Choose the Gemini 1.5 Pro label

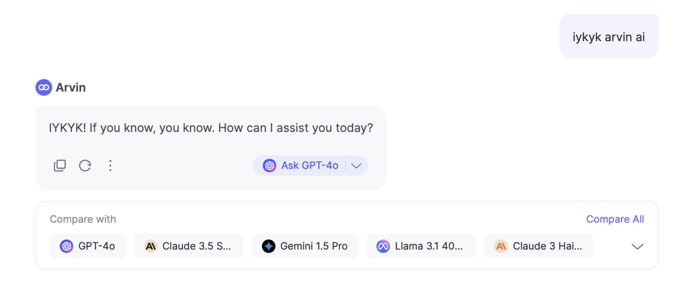click(313, 246)
